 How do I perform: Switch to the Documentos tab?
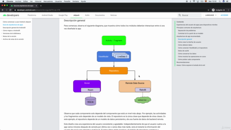coord(100,15)
